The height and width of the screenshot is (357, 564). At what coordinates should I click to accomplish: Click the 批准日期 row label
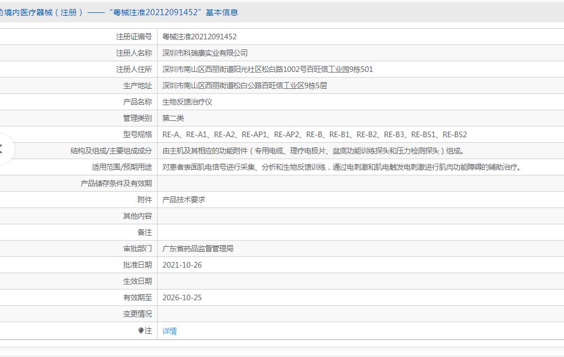(x=137, y=265)
